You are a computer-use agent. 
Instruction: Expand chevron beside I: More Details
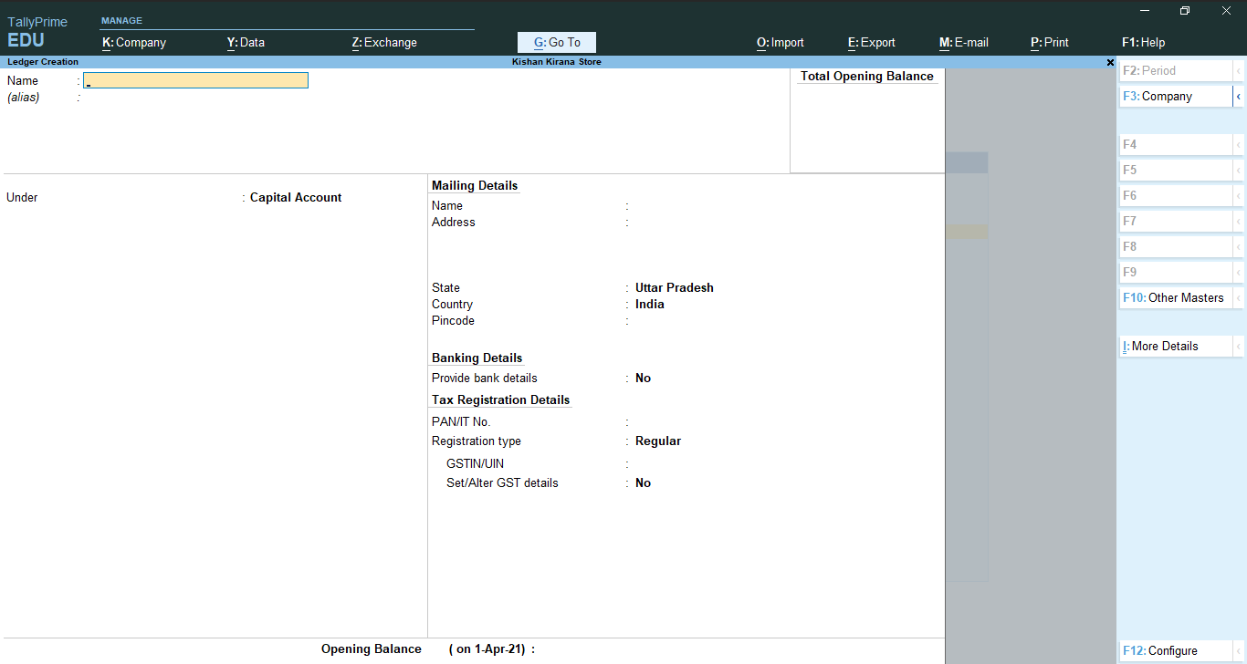coord(1239,347)
